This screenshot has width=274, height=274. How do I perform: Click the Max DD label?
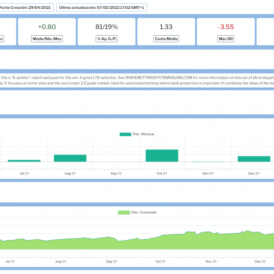(226, 39)
